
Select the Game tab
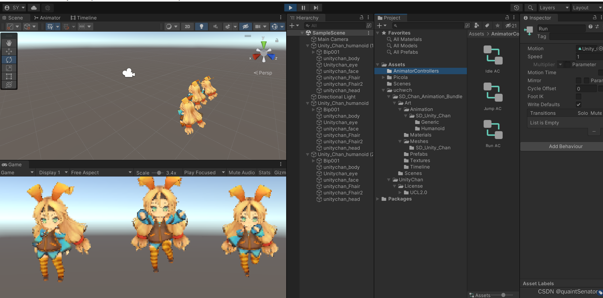(12, 165)
